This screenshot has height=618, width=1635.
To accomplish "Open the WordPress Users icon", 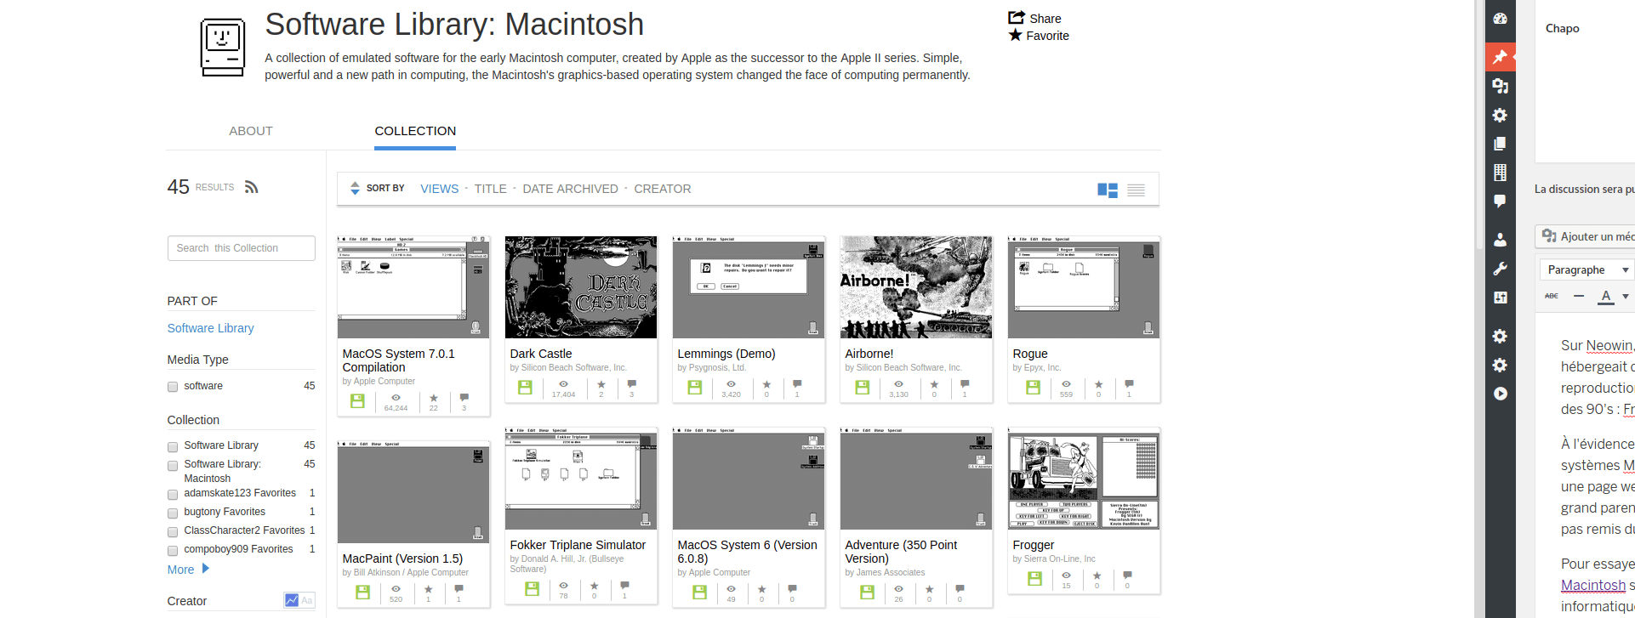I will pos(1501,240).
